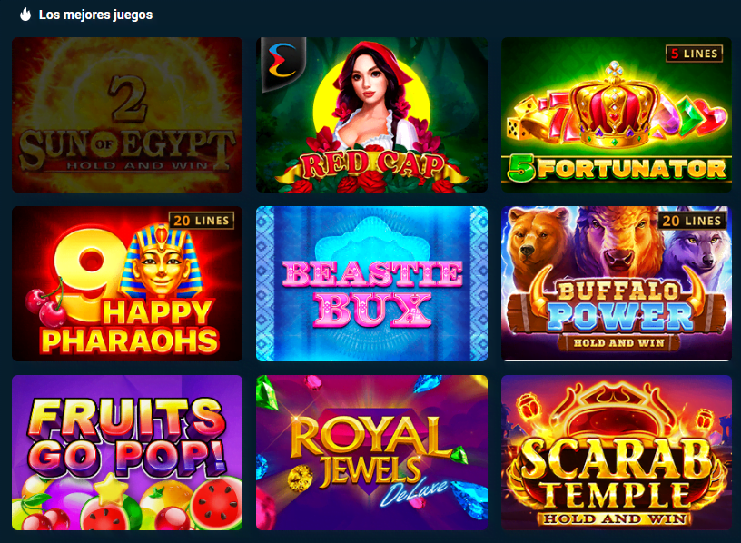This screenshot has height=543, width=741.
Task: Click the watermelon slice on Fruits Go Pop
Action: click(x=216, y=502)
